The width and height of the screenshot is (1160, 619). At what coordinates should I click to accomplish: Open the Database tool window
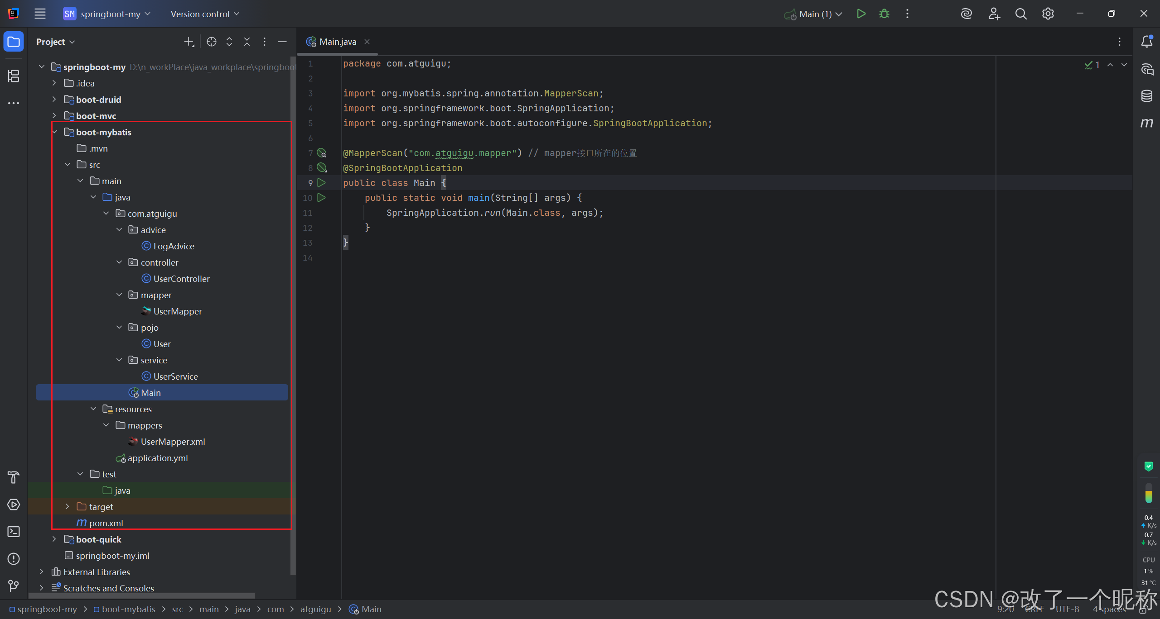[1146, 96]
